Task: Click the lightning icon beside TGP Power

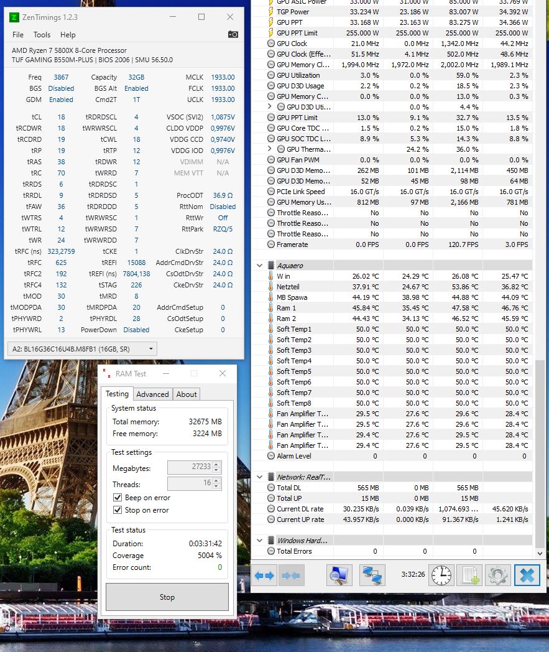Action: pyautogui.click(x=270, y=12)
